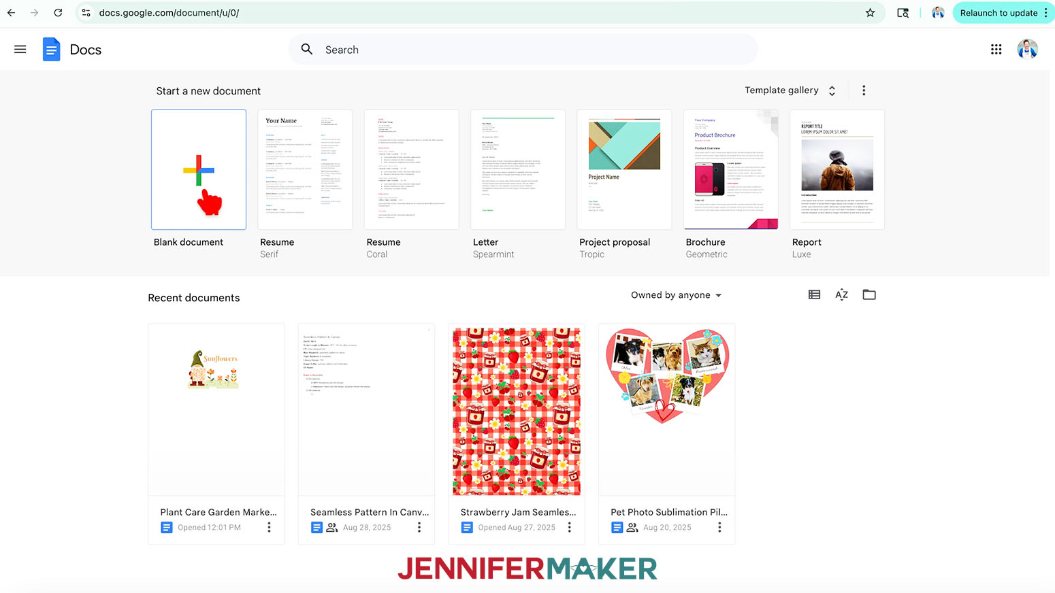The width and height of the screenshot is (1055, 593).
Task: Click the 'Project proposal' template label
Action: coord(615,242)
